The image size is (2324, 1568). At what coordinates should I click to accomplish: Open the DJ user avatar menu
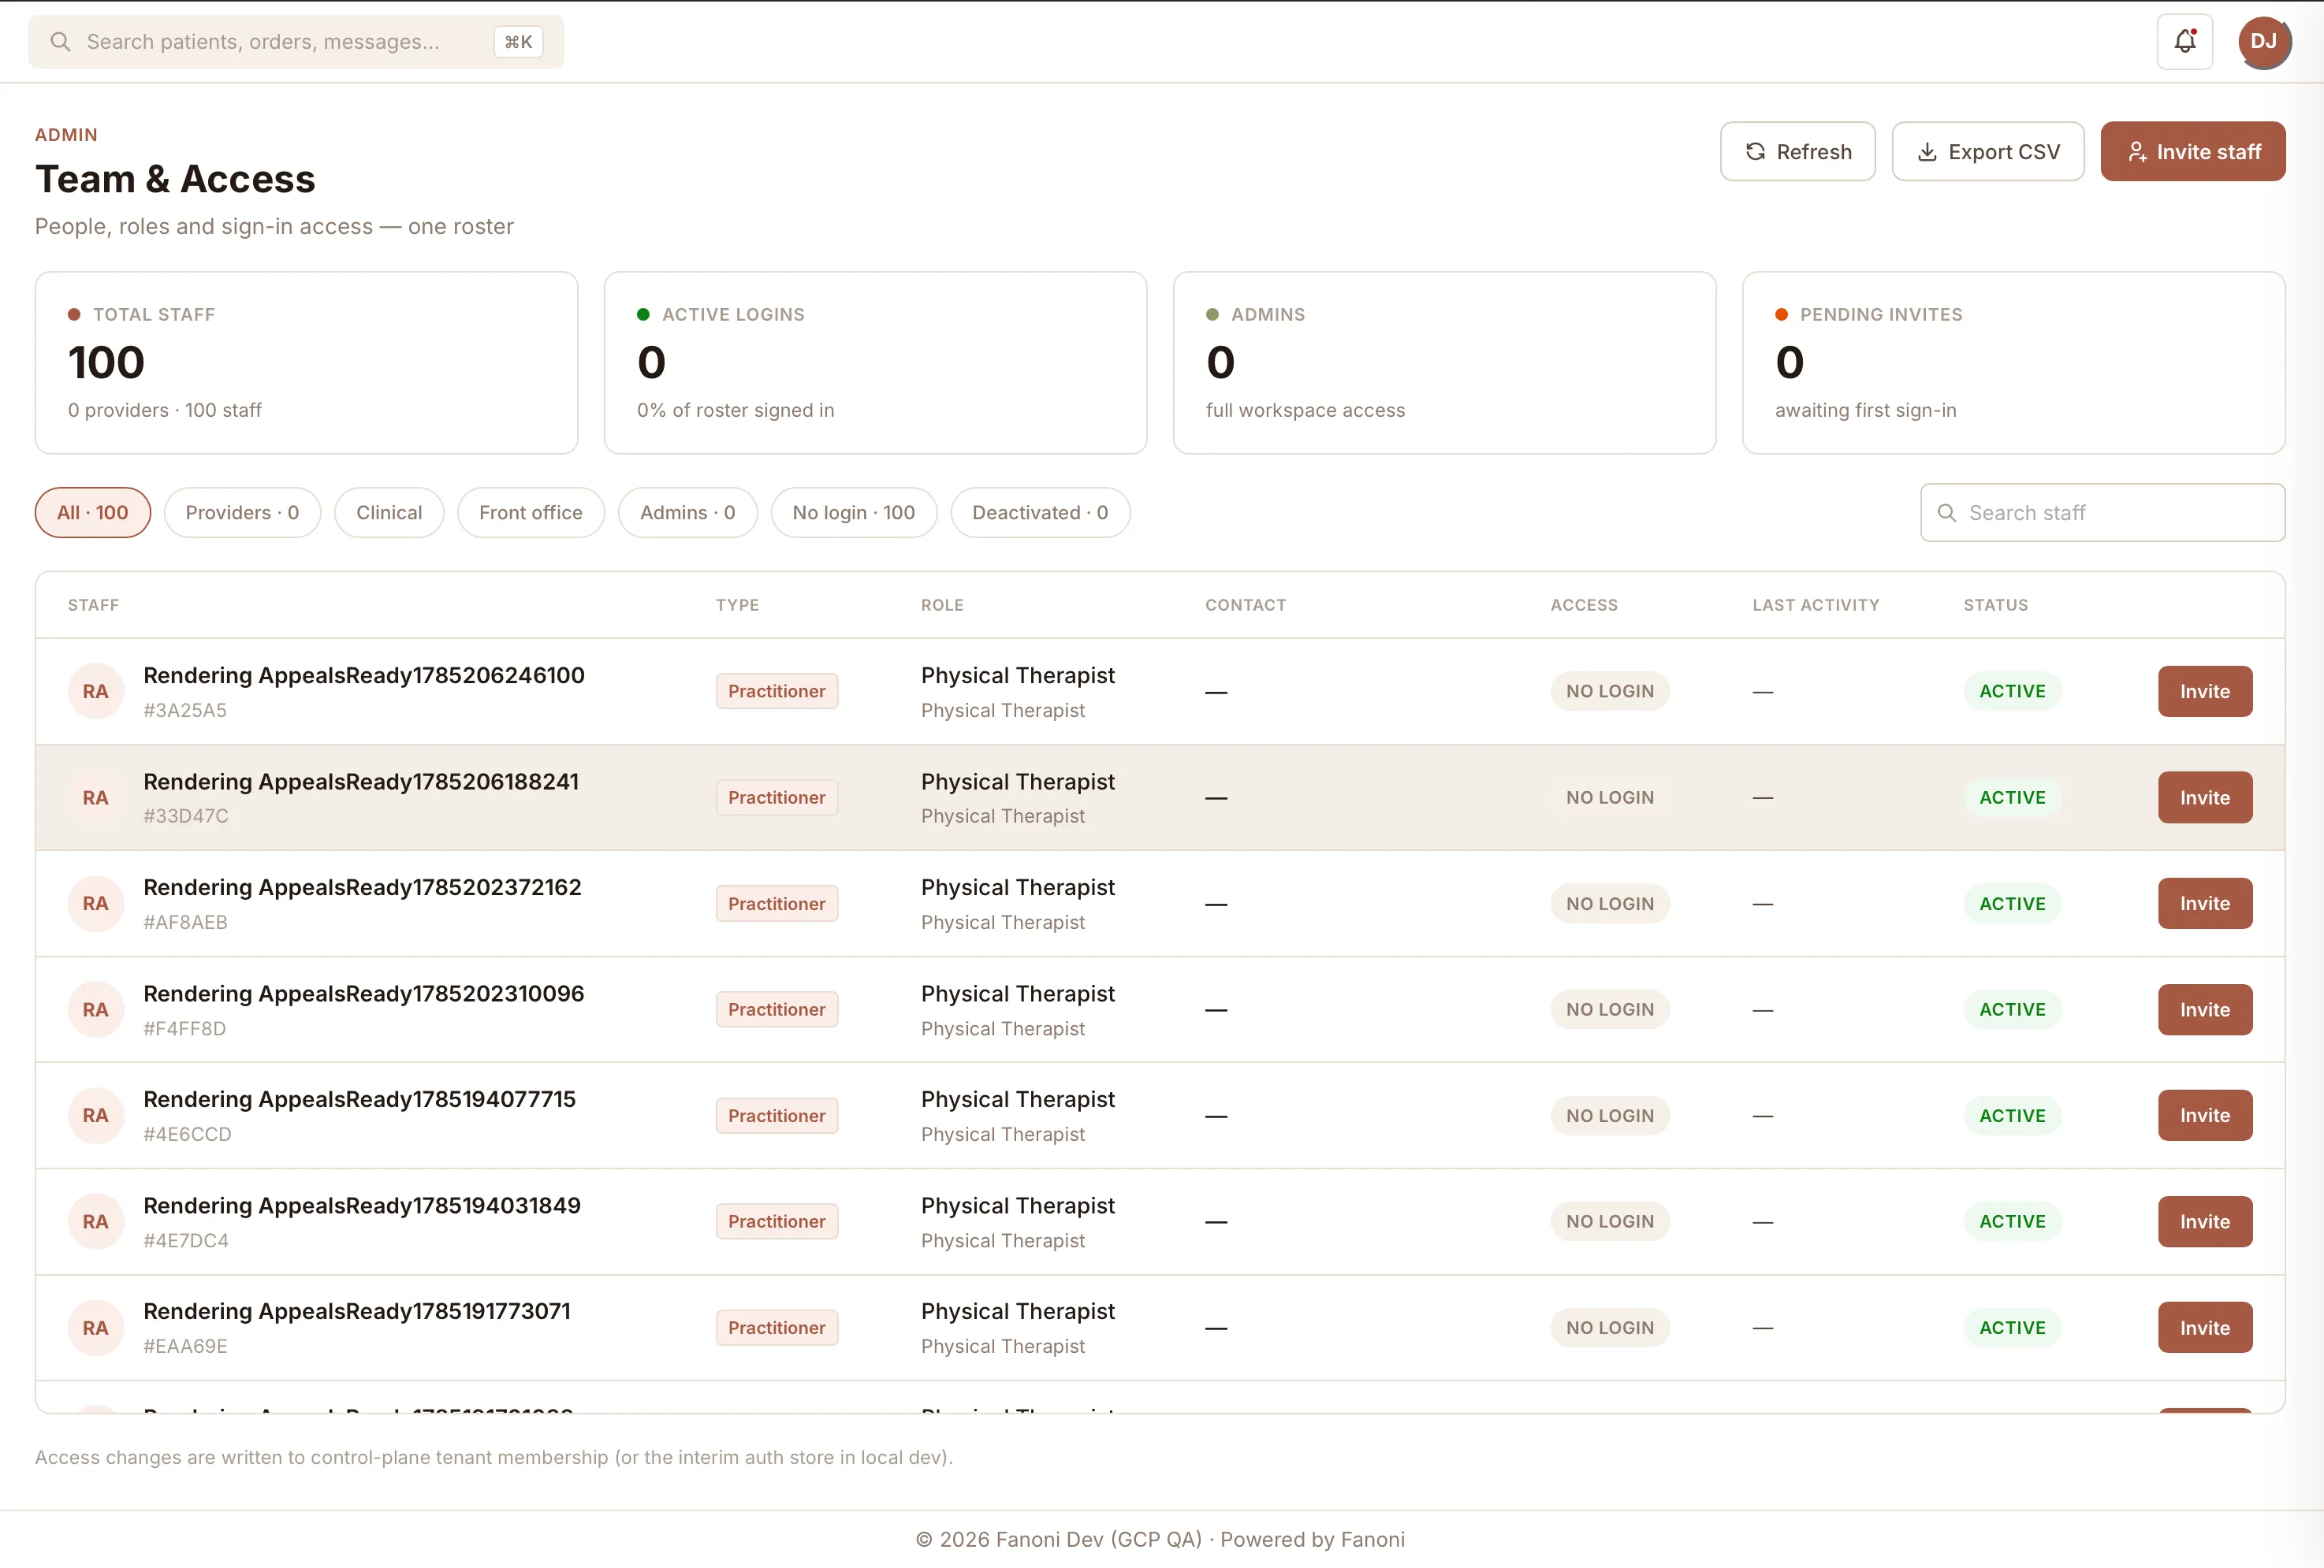point(2264,41)
